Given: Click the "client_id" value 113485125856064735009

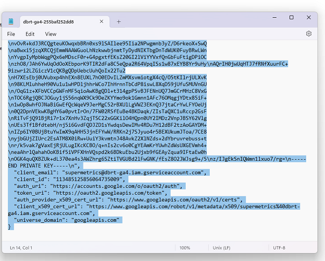Looking at the screenshot, I should (x=88, y=179).
